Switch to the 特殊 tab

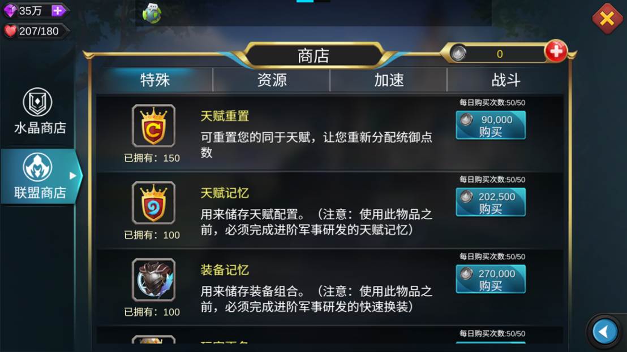[154, 80]
